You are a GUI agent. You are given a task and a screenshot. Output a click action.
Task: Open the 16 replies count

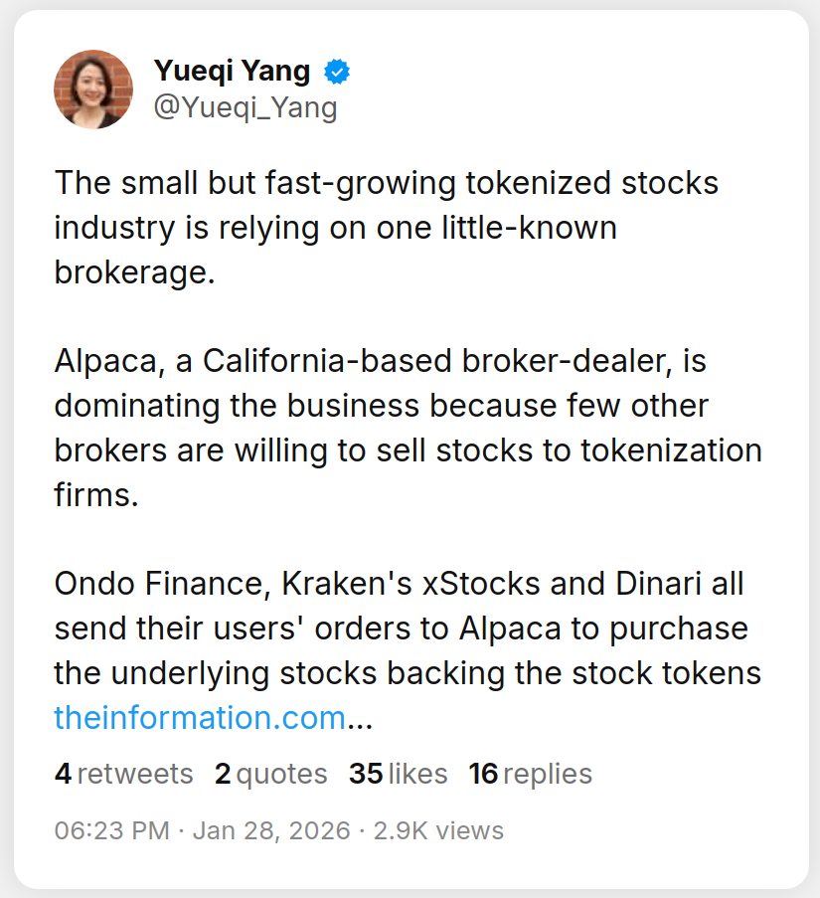click(530, 774)
